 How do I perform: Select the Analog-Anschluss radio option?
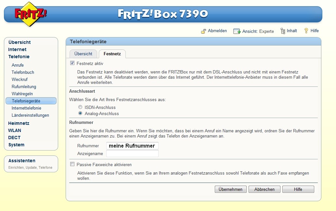click(80, 113)
